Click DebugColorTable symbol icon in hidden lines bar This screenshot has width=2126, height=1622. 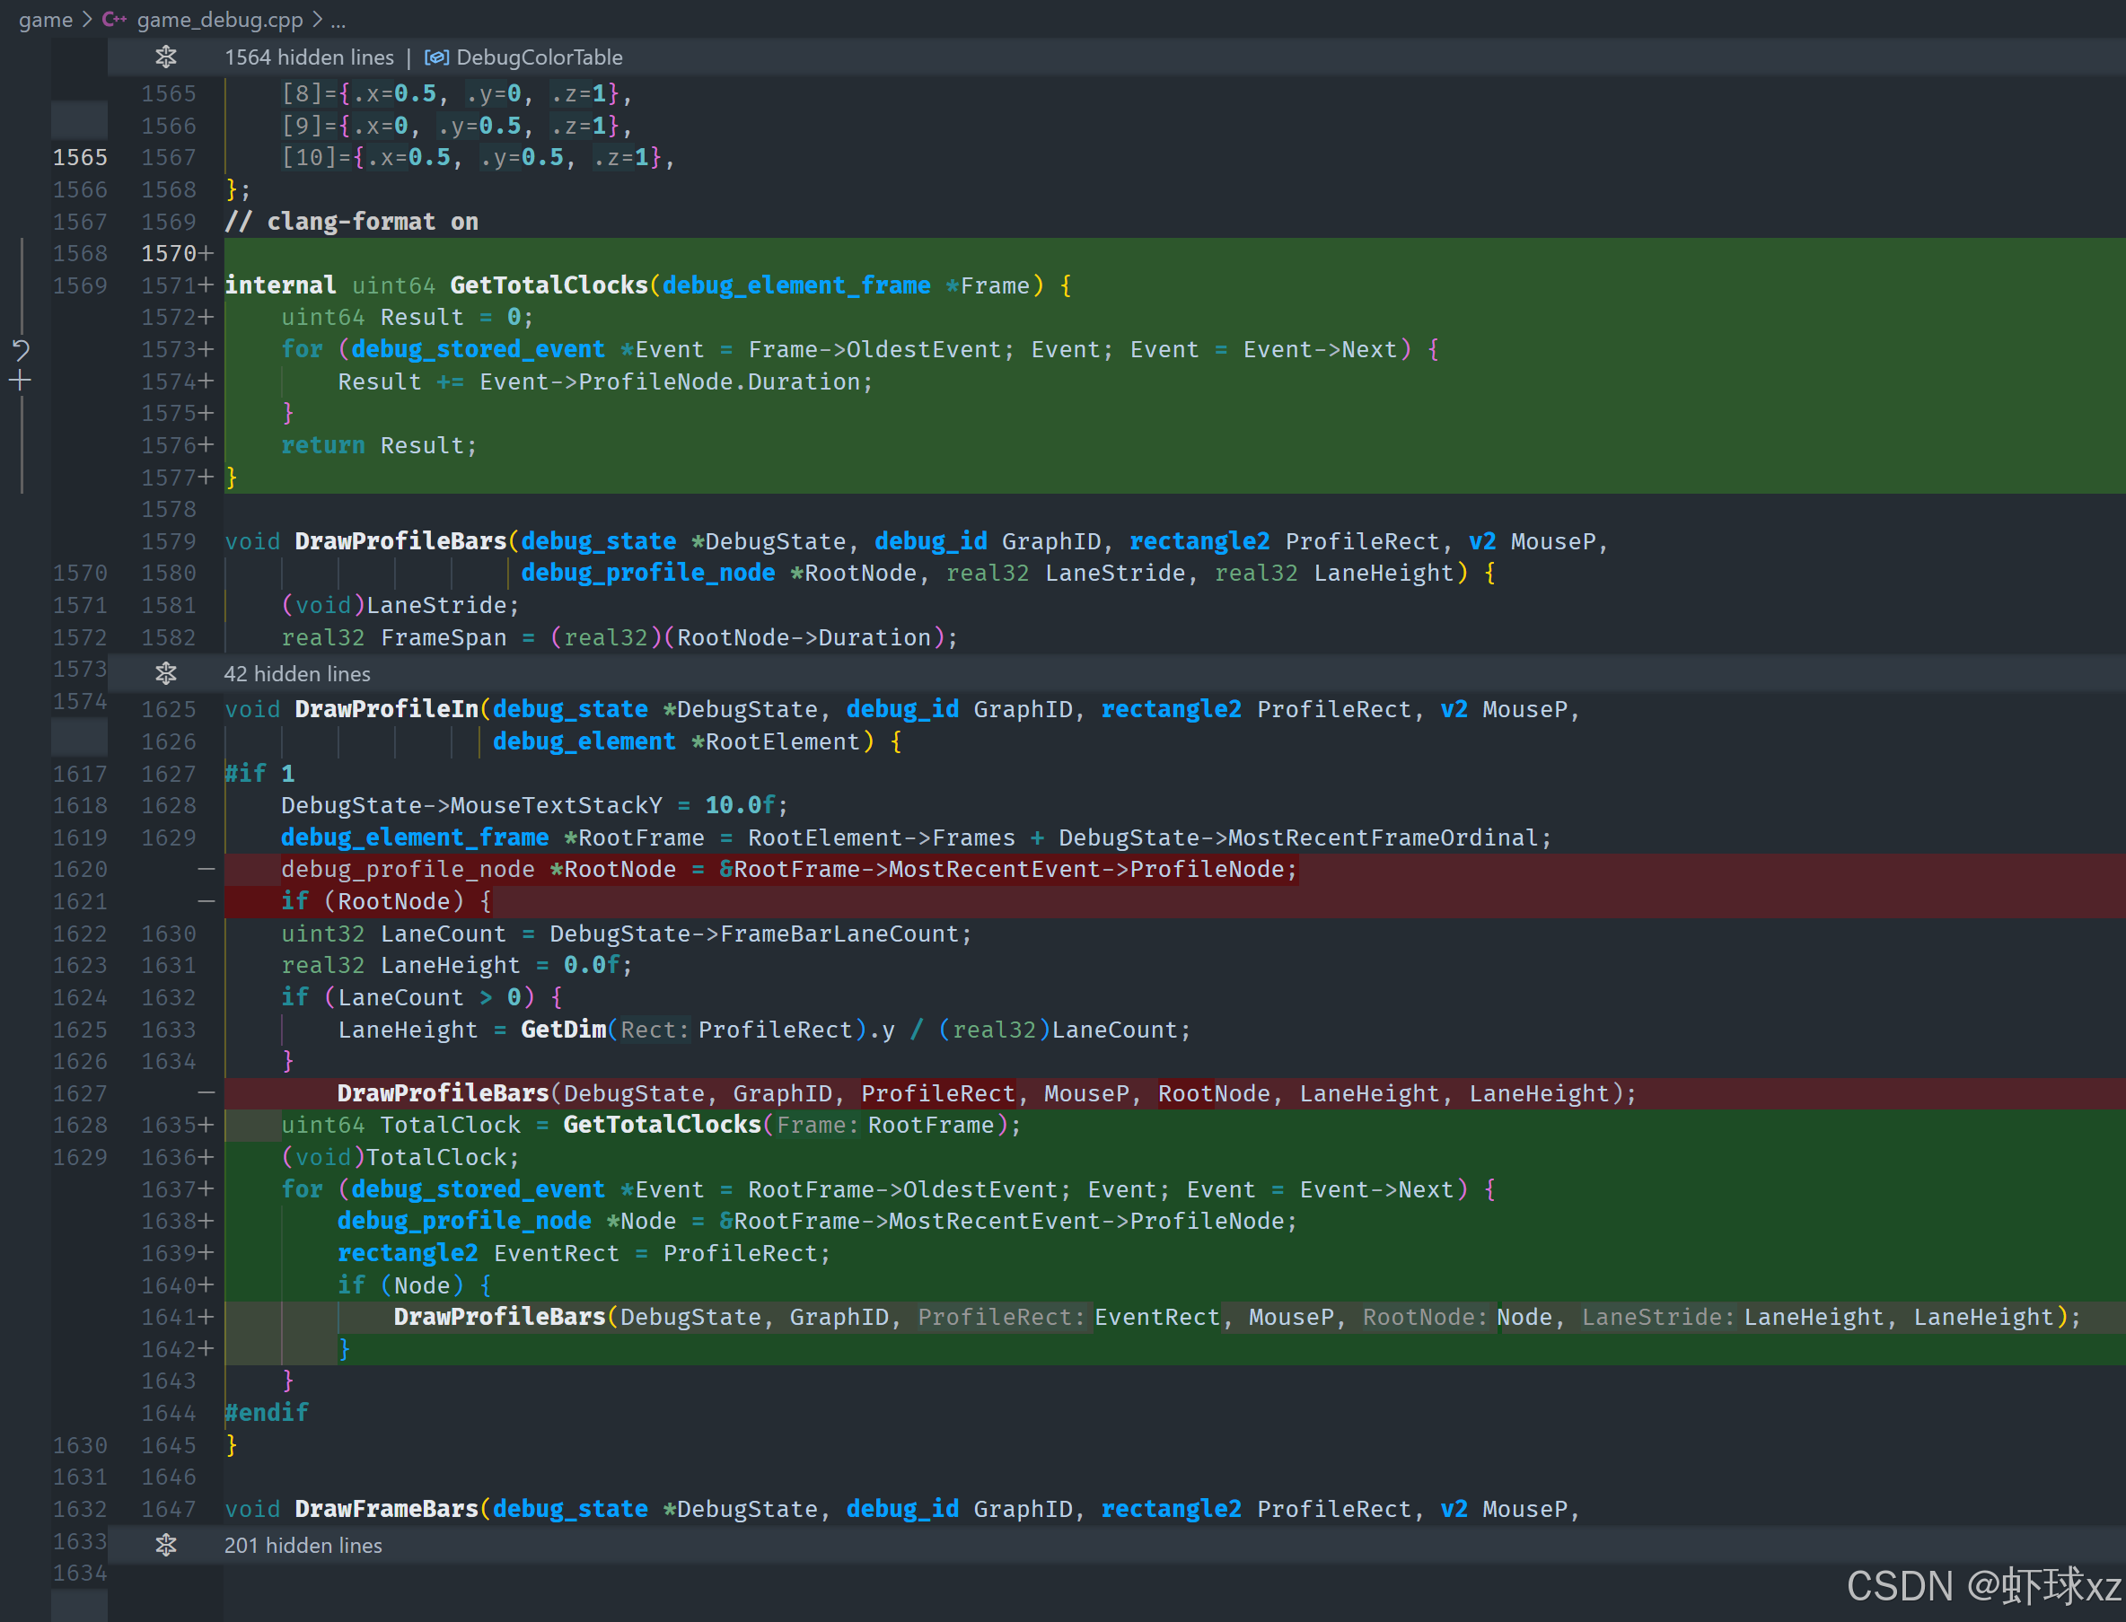[x=436, y=58]
